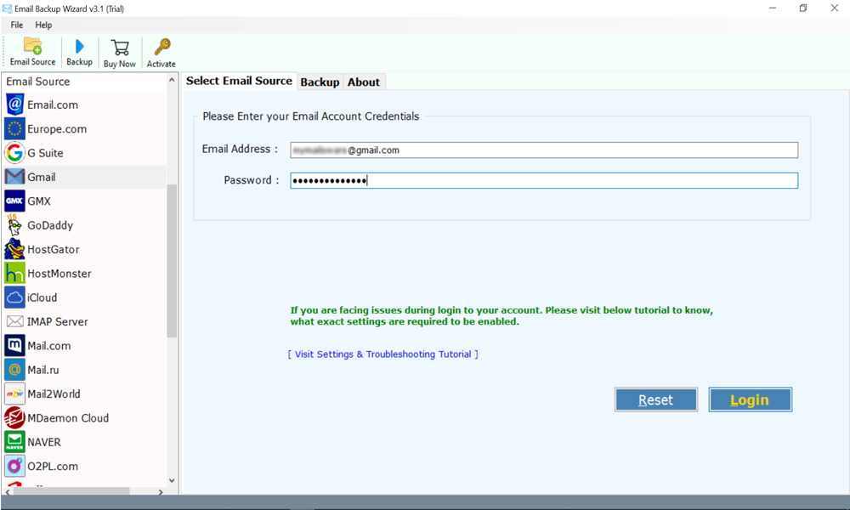Click the source list scroll up arrow
This screenshot has height=510, width=850.
(172, 80)
